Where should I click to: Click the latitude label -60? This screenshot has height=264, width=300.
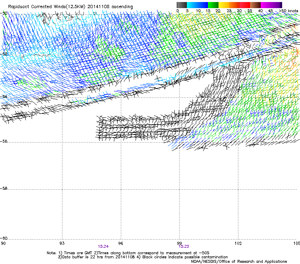pos(4,238)
